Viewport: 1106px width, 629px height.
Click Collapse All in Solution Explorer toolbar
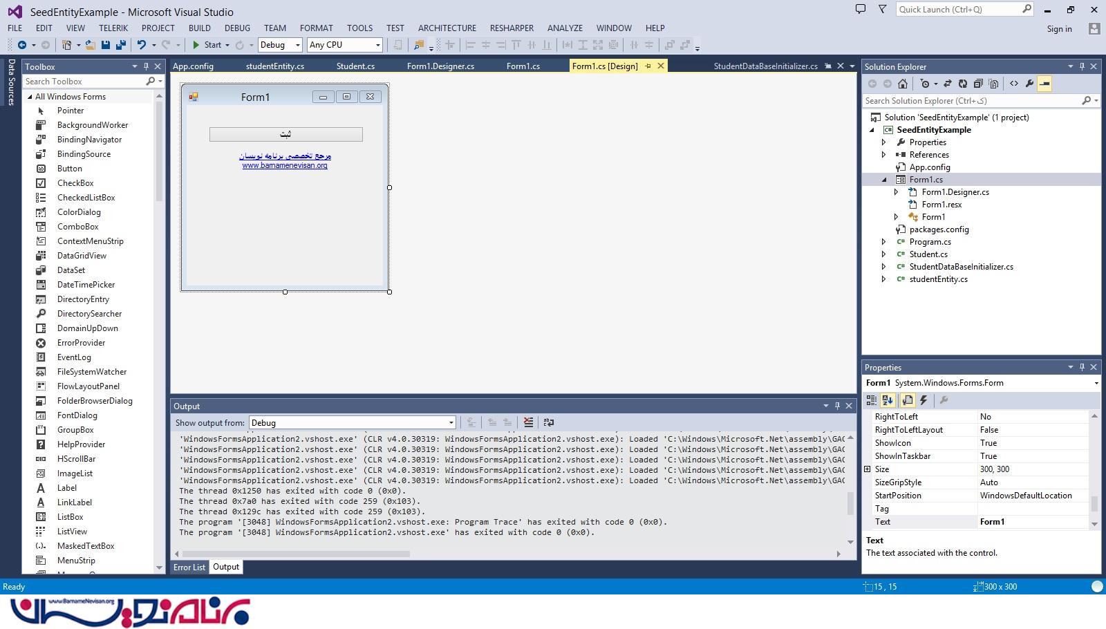point(978,84)
